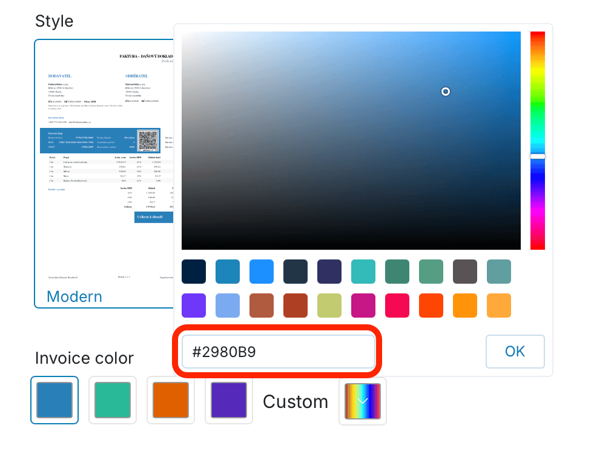591x451 pixels.
Task: Select the dark navy preset swatch
Action: click(x=194, y=272)
